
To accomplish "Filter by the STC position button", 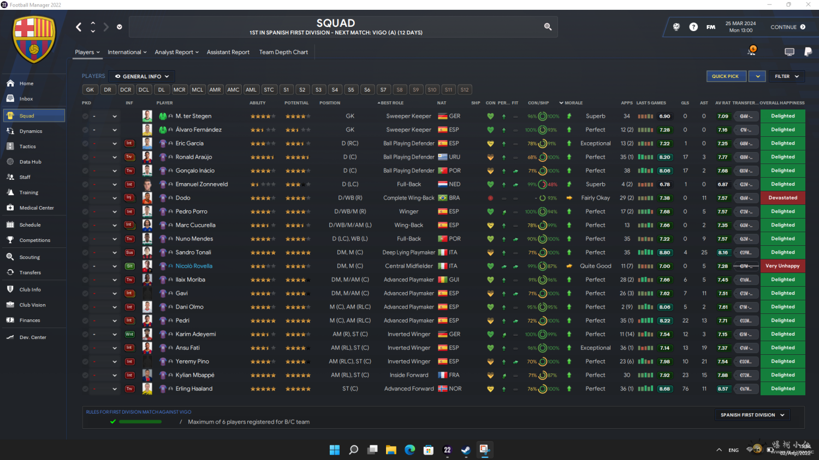I will click(x=269, y=90).
